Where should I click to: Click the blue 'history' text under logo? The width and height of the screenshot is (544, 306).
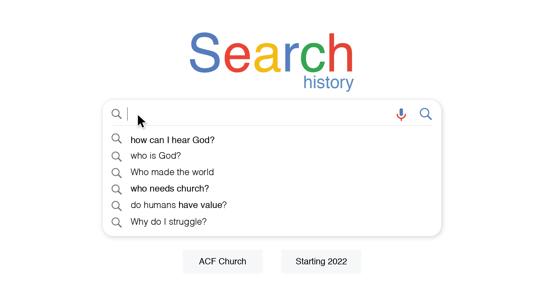click(328, 82)
